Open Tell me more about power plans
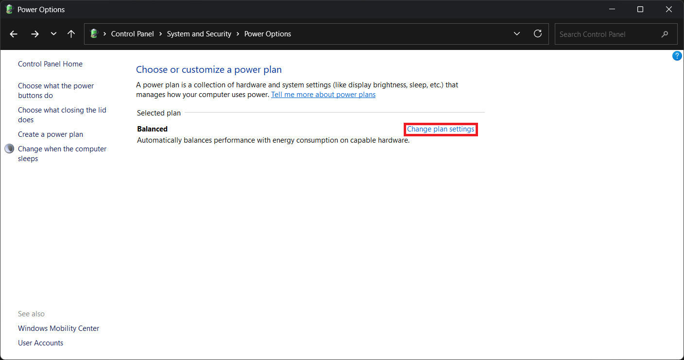This screenshot has height=360, width=684. pyautogui.click(x=323, y=95)
